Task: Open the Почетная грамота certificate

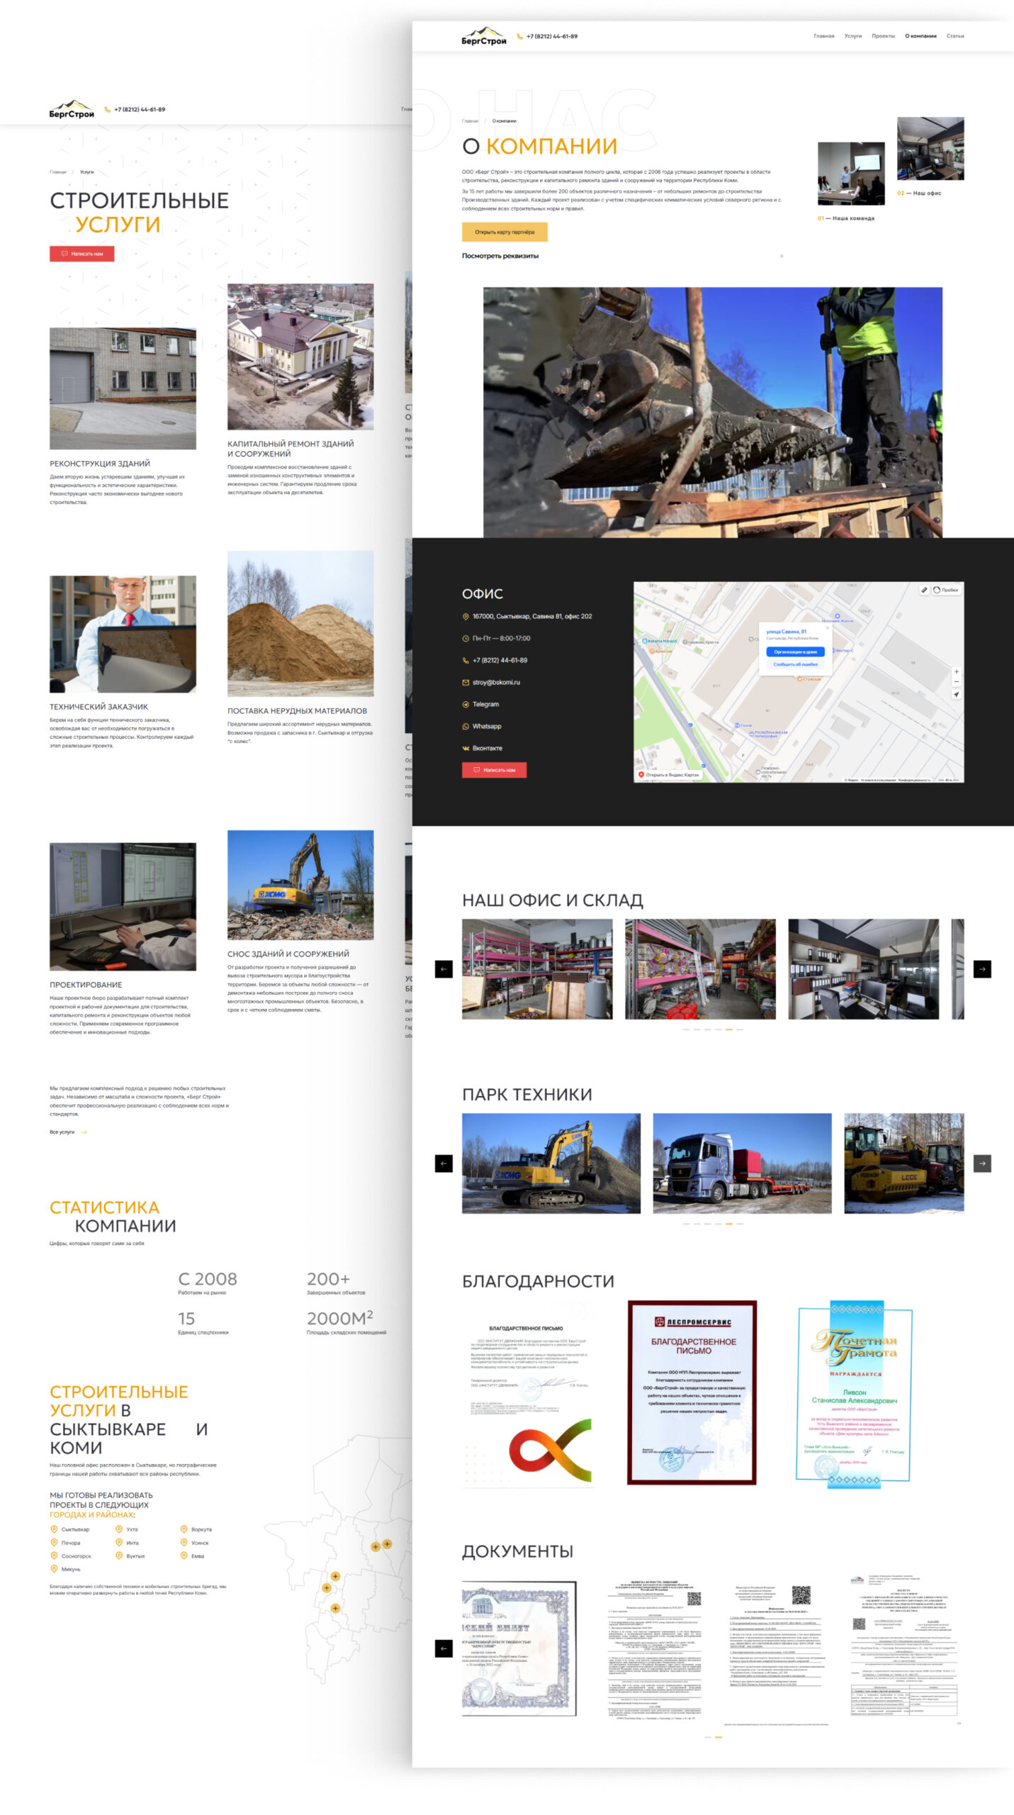Action: pyautogui.click(x=854, y=1394)
